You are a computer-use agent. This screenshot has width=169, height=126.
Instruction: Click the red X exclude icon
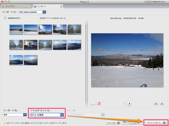(x=99, y=103)
